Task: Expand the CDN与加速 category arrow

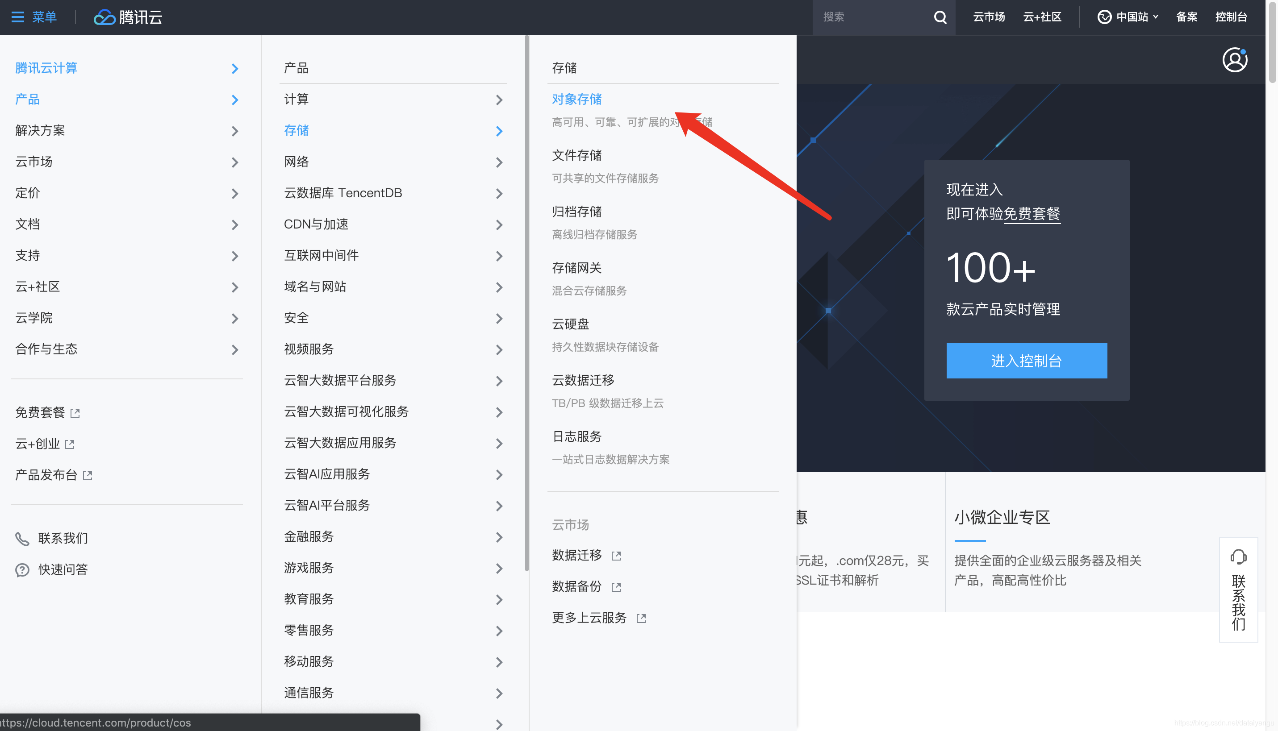Action: tap(499, 225)
